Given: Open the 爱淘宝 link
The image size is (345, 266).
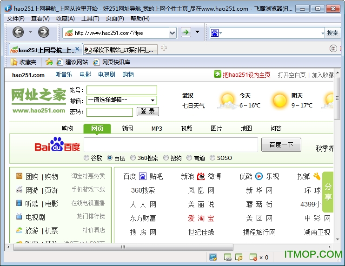Looking at the screenshot, I should tap(201, 218).
